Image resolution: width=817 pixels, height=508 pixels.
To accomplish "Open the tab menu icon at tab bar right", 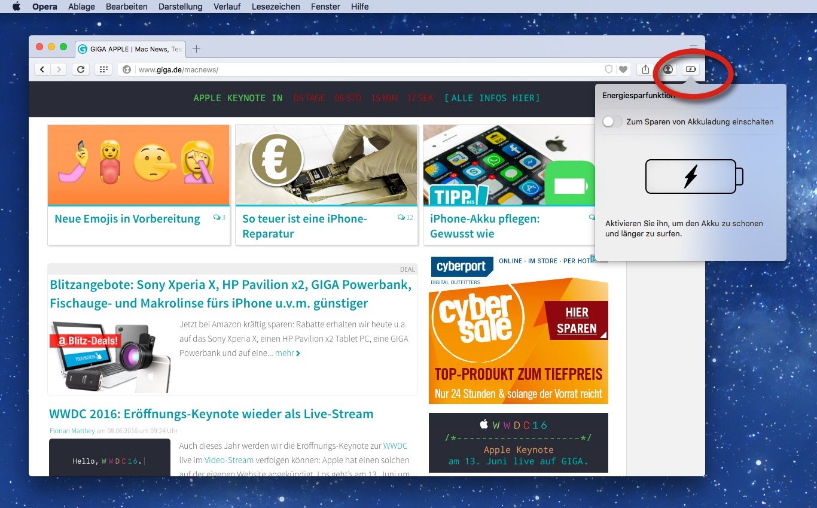I will tap(693, 47).
